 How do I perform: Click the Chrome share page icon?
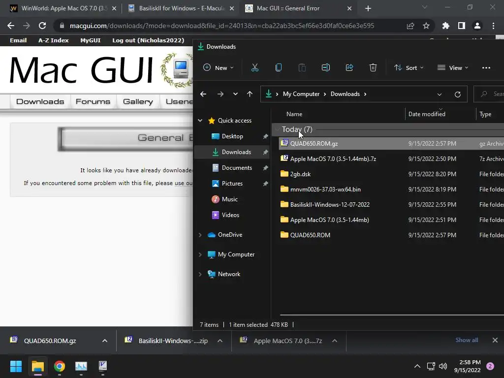[x=410, y=26]
